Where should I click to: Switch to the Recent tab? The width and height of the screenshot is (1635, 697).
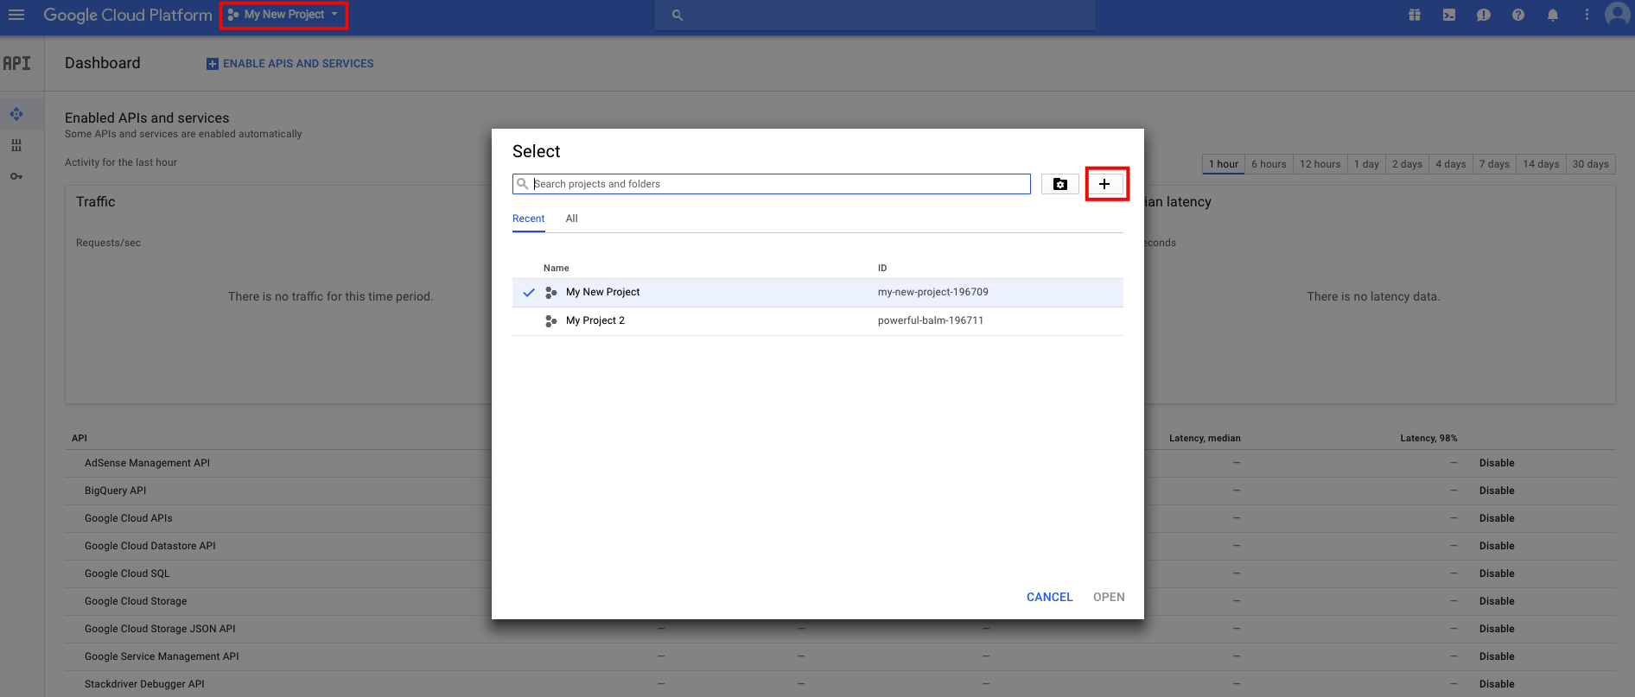(528, 219)
